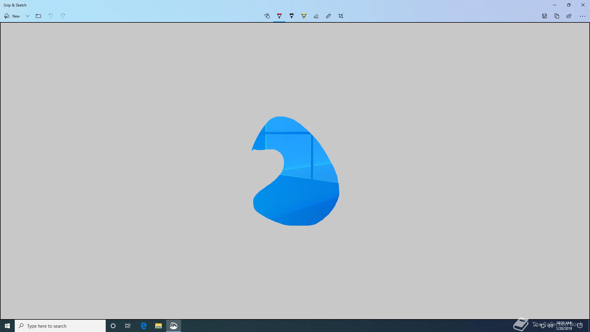Click the Snip & Sketch taskbar icon
The height and width of the screenshot is (332, 590).
(x=174, y=326)
